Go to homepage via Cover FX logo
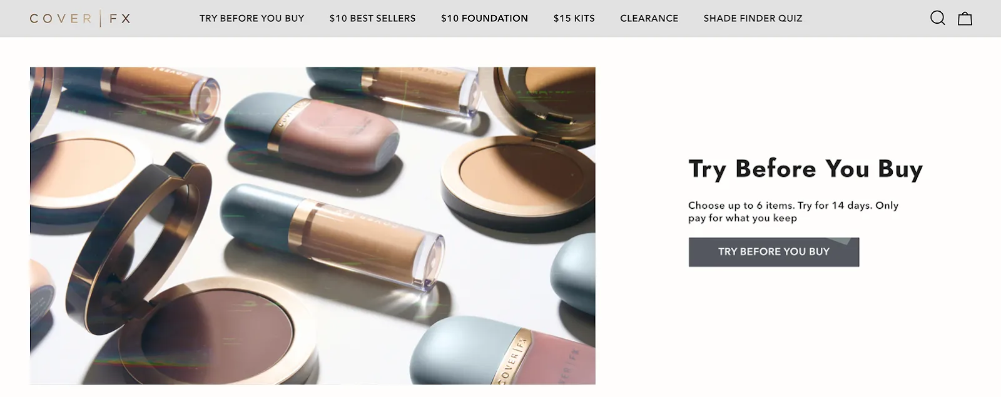The height and width of the screenshot is (397, 1001). [x=80, y=18]
